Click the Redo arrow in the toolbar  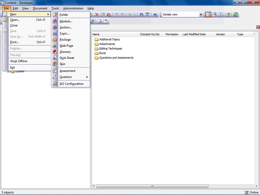click(123, 15)
